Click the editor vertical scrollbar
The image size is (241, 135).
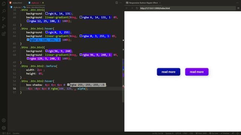[x=123, y=81]
